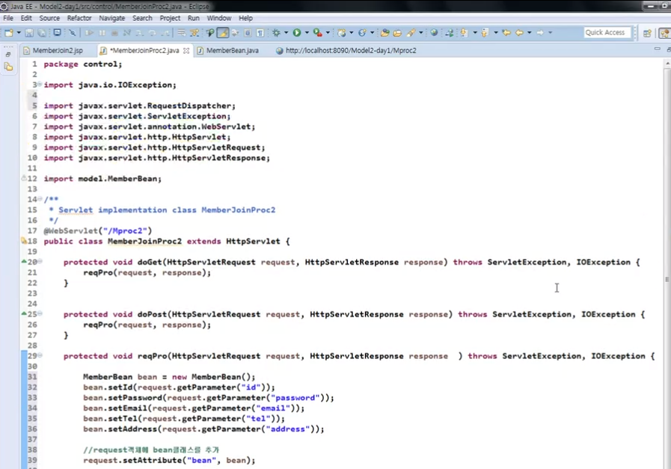The image size is (671, 469).
Task: Open Back navigation history dropdown
Action: pyautogui.click(x=530, y=32)
